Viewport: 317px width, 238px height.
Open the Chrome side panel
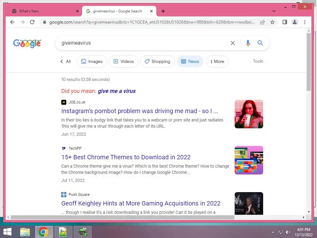click(x=285, y=22)
